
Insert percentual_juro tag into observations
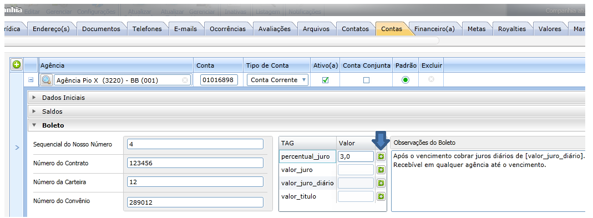click(381, 156)
